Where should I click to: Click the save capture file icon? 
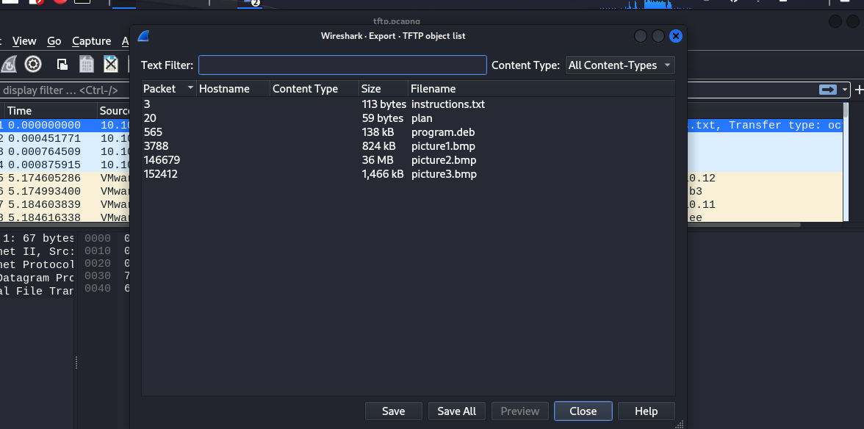(87, 65)
